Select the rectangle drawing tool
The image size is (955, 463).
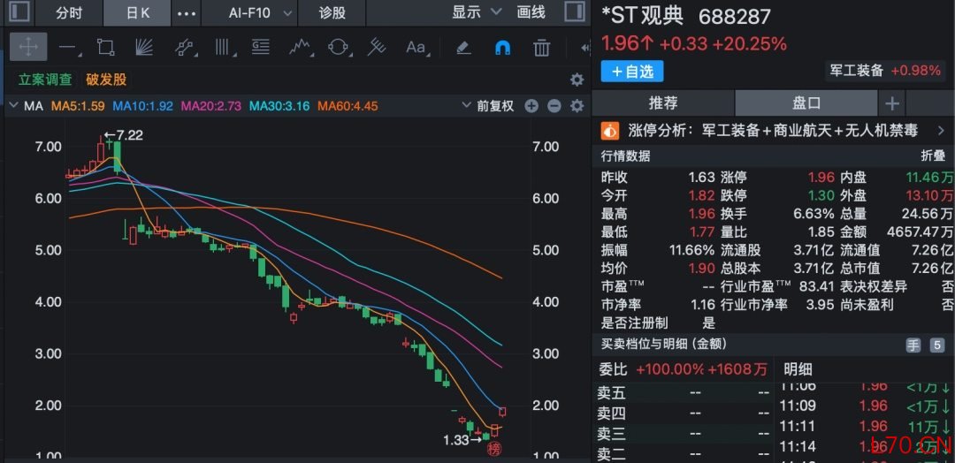click(105, 47)
